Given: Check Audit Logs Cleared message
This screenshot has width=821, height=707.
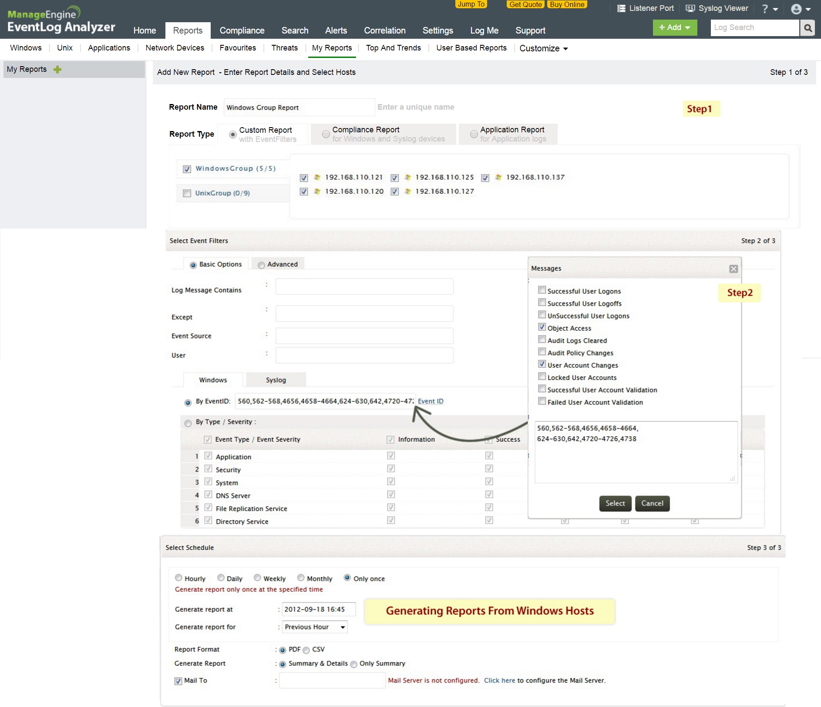Looking at the screenshot, I should point(542,339).
